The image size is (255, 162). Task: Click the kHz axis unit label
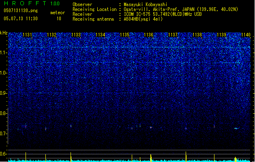coord(4,33)
